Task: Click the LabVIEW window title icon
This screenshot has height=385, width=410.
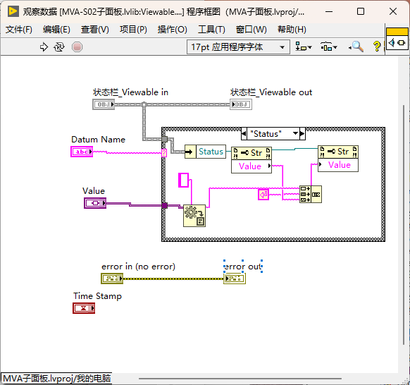Action: [x=13, y=11]
